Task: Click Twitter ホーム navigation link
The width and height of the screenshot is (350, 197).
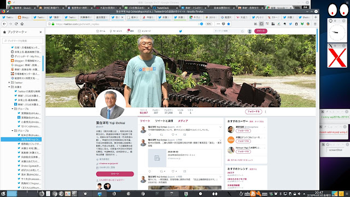Action: tap(101, 31)
